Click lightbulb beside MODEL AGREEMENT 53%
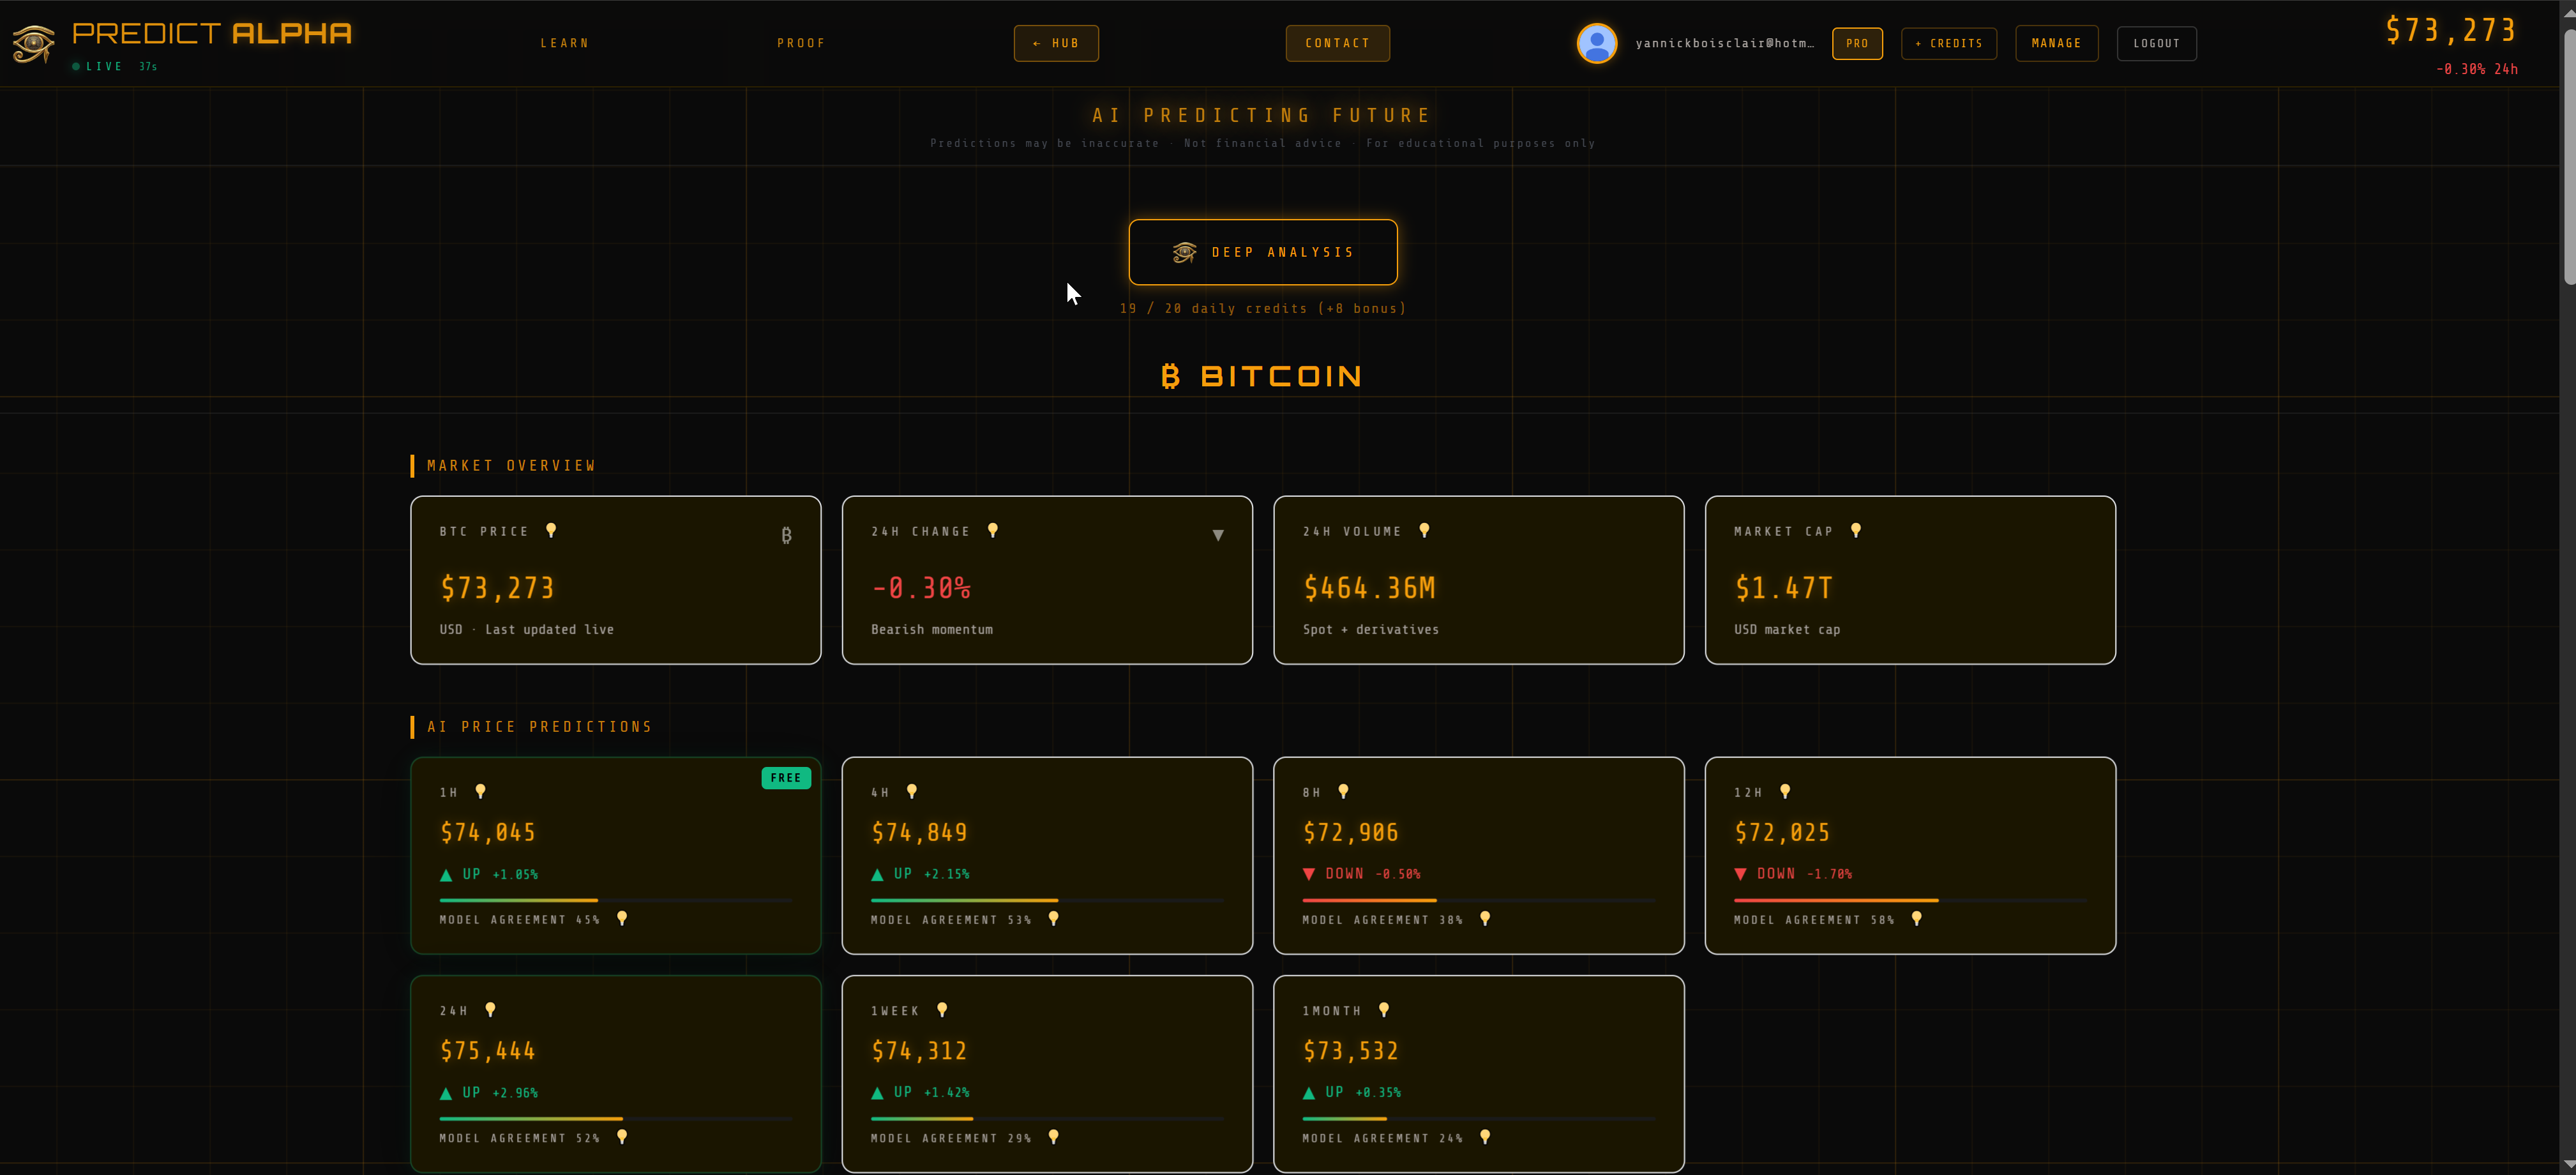The width and height of the screenshot is (2576, 1175). pyautogui.click(x=1054, y=919)
